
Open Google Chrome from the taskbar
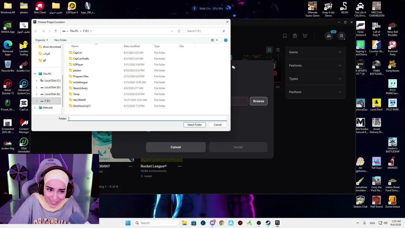221,223
